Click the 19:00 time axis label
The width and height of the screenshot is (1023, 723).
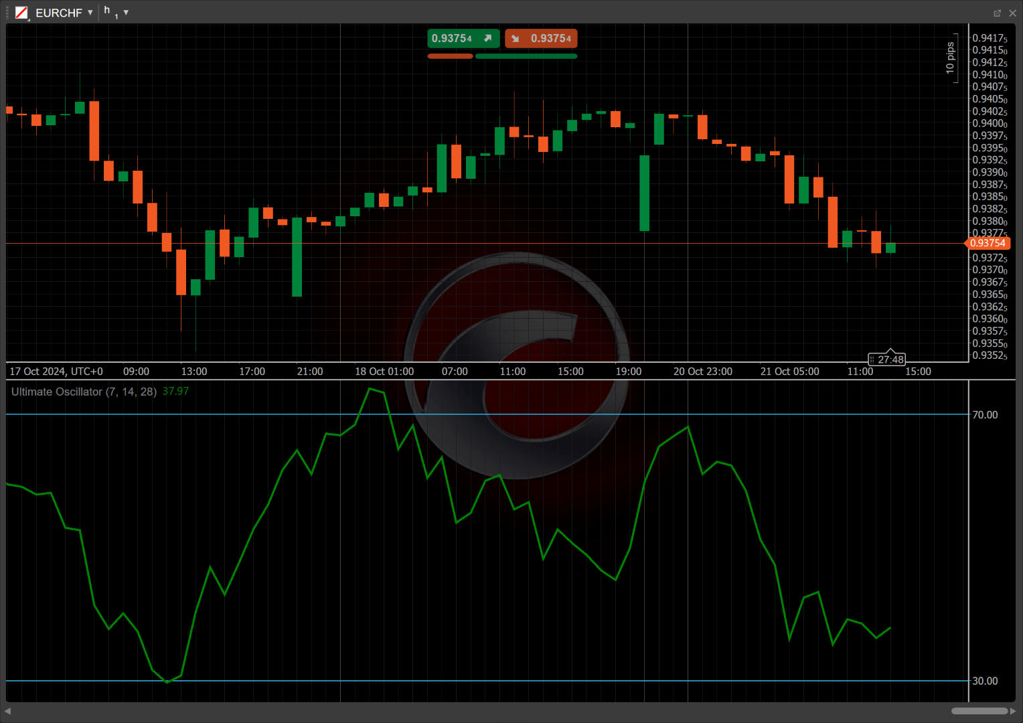[x=629, y=372]
